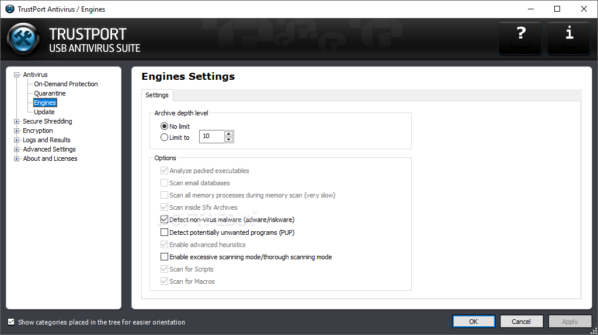Expand the Encryption tree node
The height and width of the screenshot is (335, 598).
17,131
